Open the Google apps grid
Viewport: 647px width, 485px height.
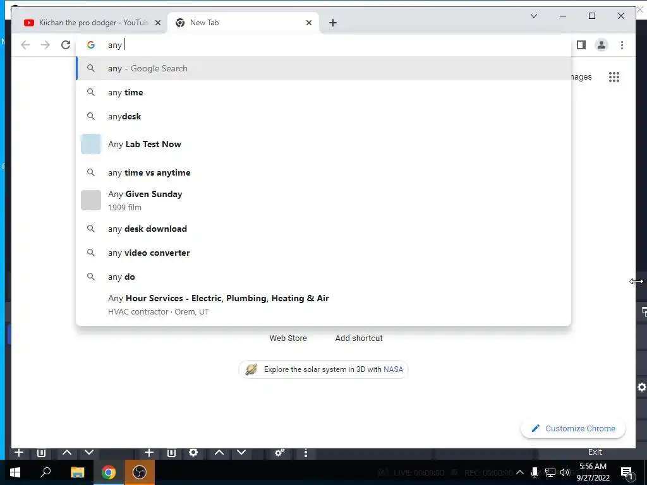614,77
